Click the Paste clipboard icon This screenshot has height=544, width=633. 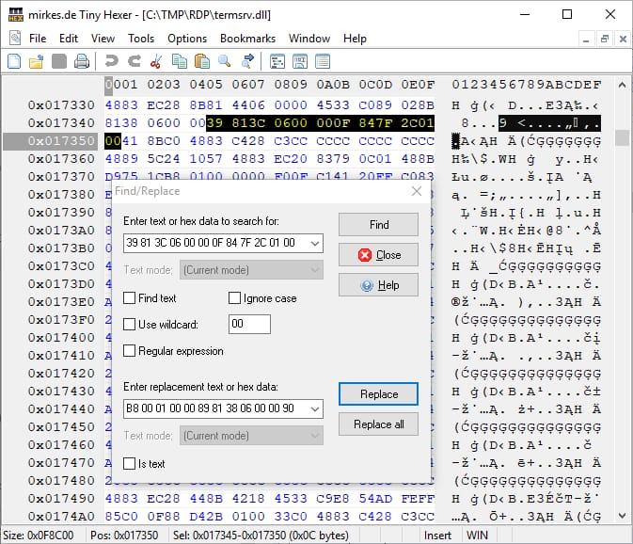pos(201,61)
